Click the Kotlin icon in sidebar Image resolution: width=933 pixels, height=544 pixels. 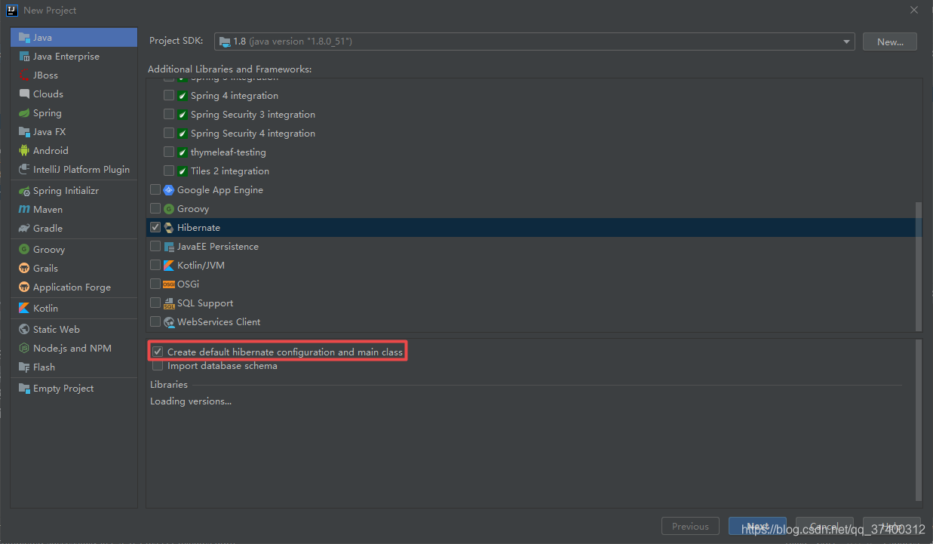[25, 308]
